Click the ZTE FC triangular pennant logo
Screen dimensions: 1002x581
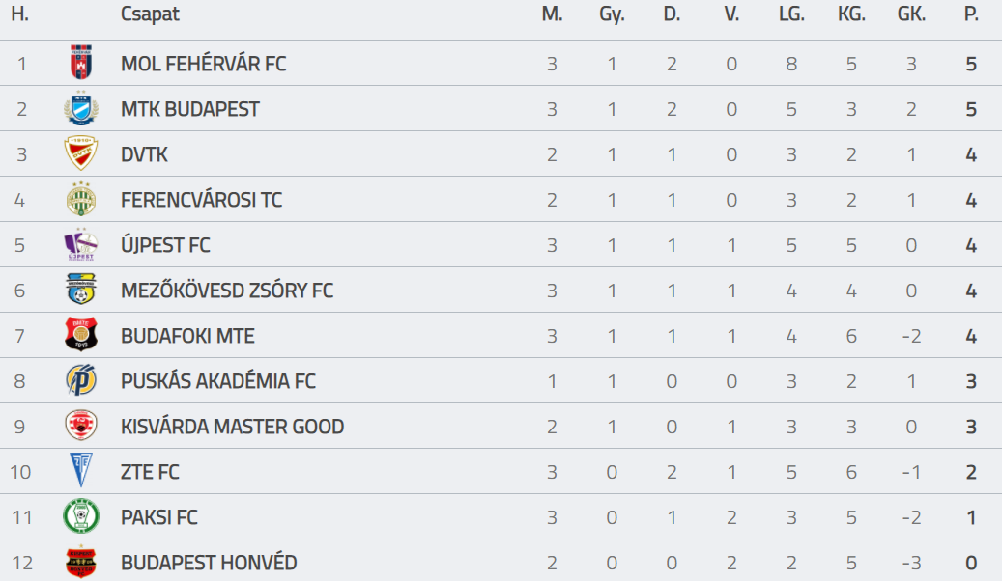coord(81,471)
